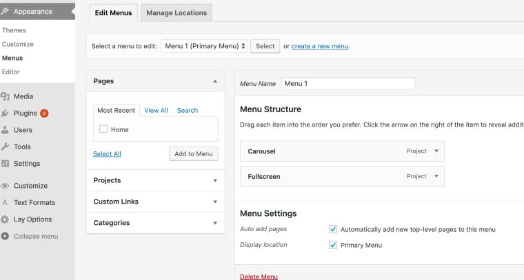
Task: Disable automatically add new top-level pages
Action: point(333,229)
